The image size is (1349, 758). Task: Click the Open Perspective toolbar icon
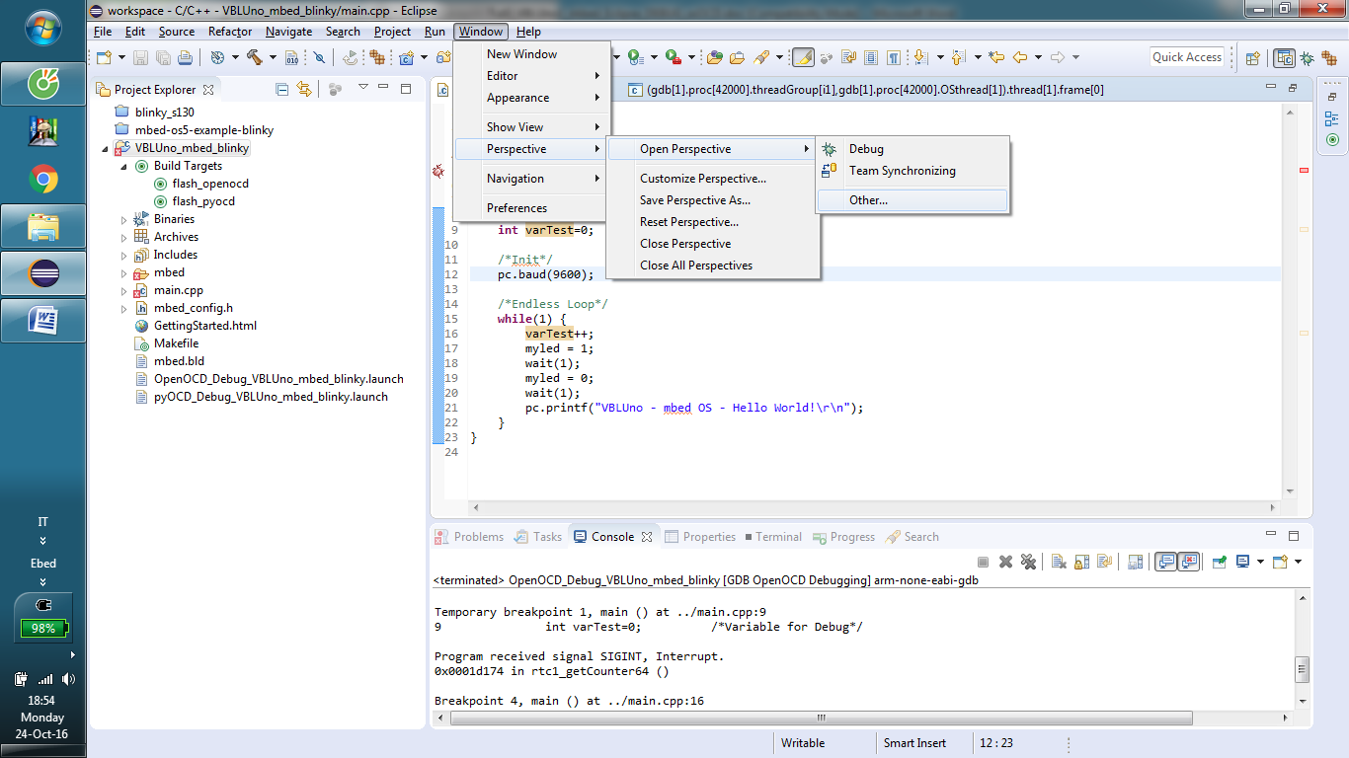point(1252,57)
